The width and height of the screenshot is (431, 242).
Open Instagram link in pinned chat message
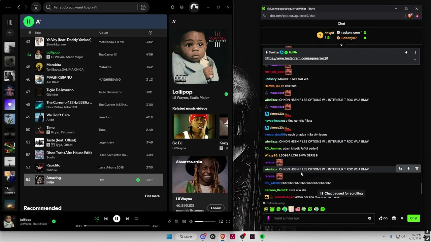point(296,58)
